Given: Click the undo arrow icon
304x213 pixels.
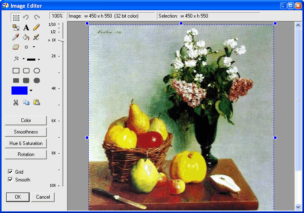Looking at the screenshot, I should (26, 17).
